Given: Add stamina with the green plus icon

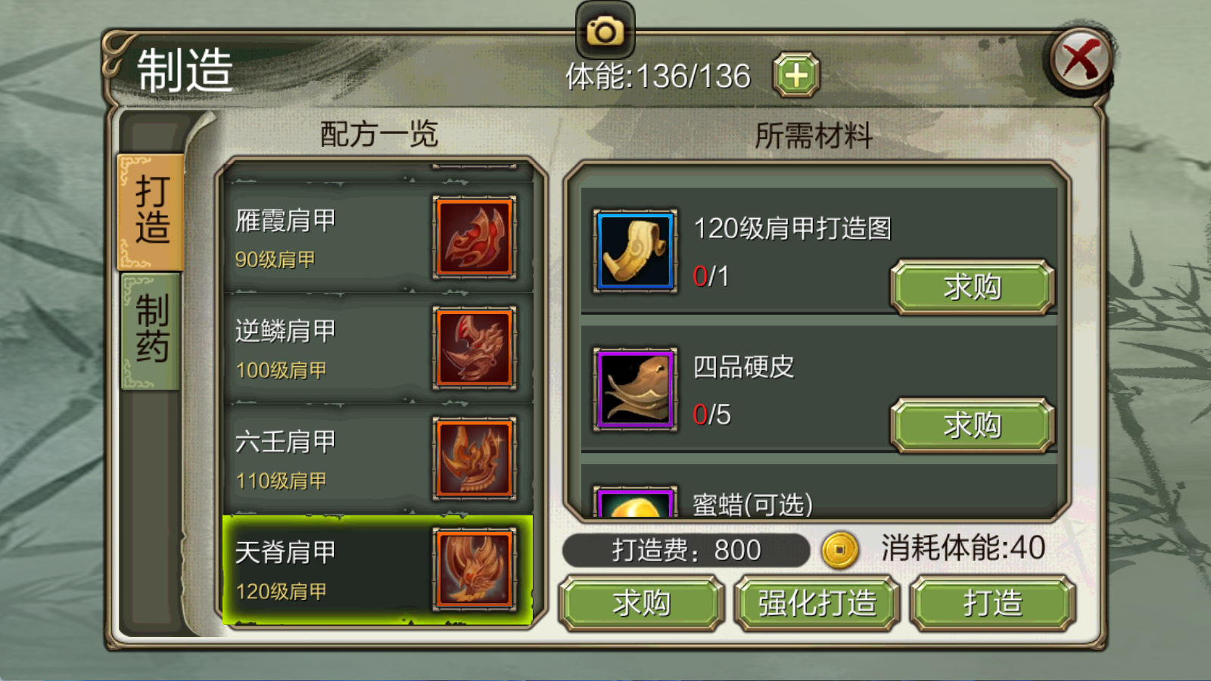Looking at the screenshot, I should point(796,75).
